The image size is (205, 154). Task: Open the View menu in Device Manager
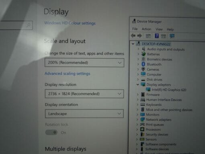(159, 29)
